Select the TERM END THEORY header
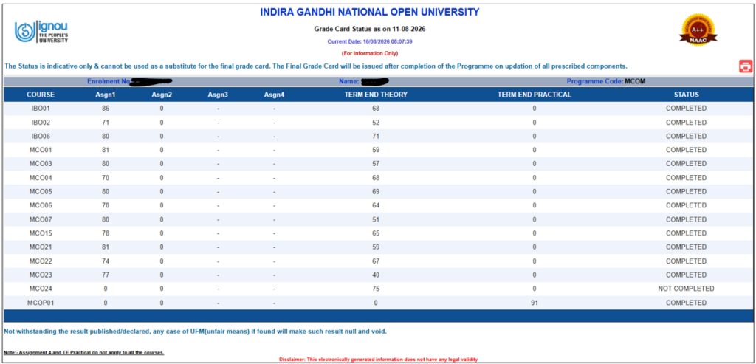 click(376, 95)
